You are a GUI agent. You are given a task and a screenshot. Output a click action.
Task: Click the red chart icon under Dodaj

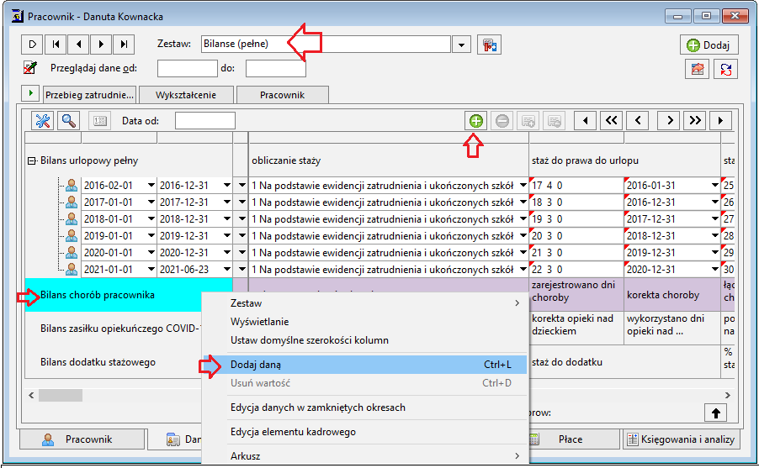(x=698, y=69)
